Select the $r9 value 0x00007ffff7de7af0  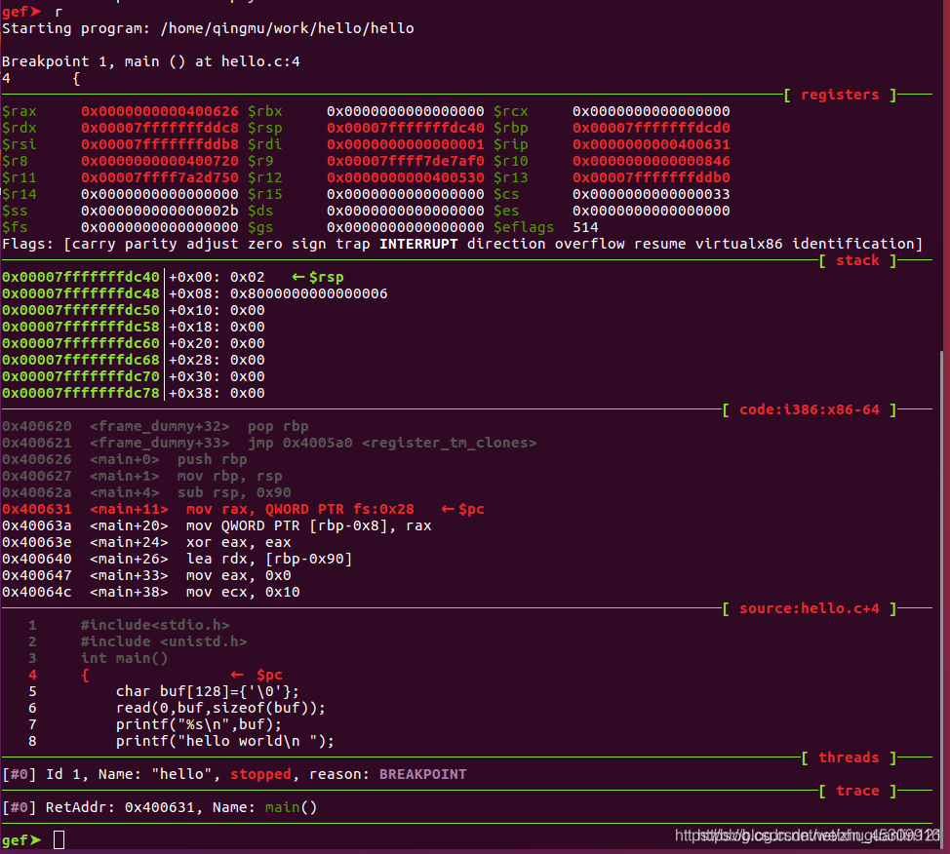(x=406, y=161)
